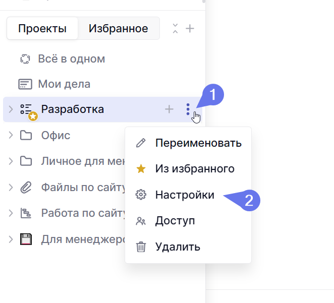334x303 pixels.
Task: Select Переименовать in the context menu
Action: click(x=198, y=143)
